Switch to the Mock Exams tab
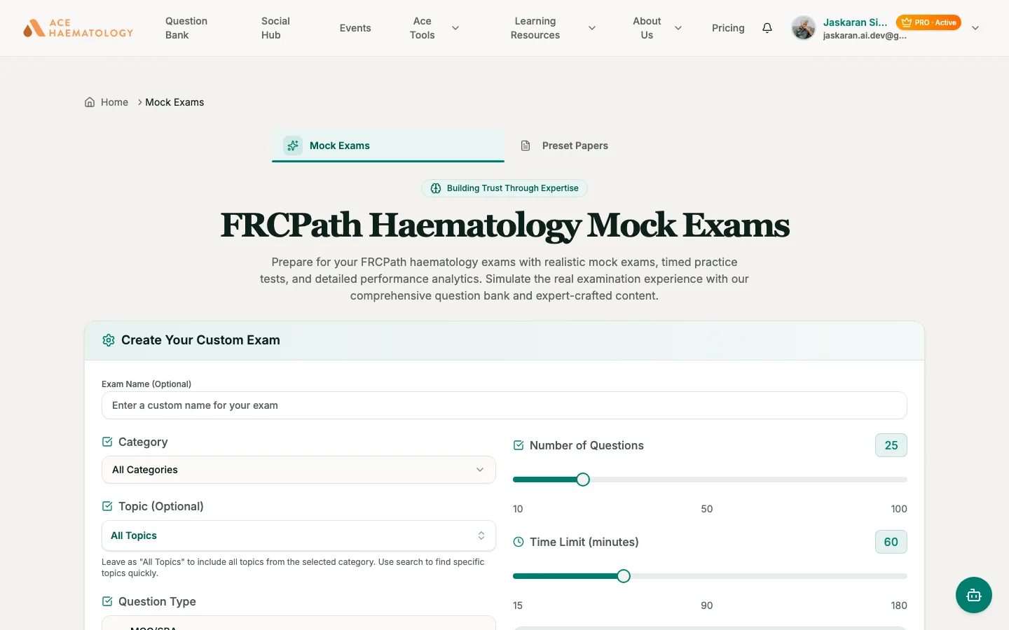Screen dimensions: 1009x630 [388, 146]
